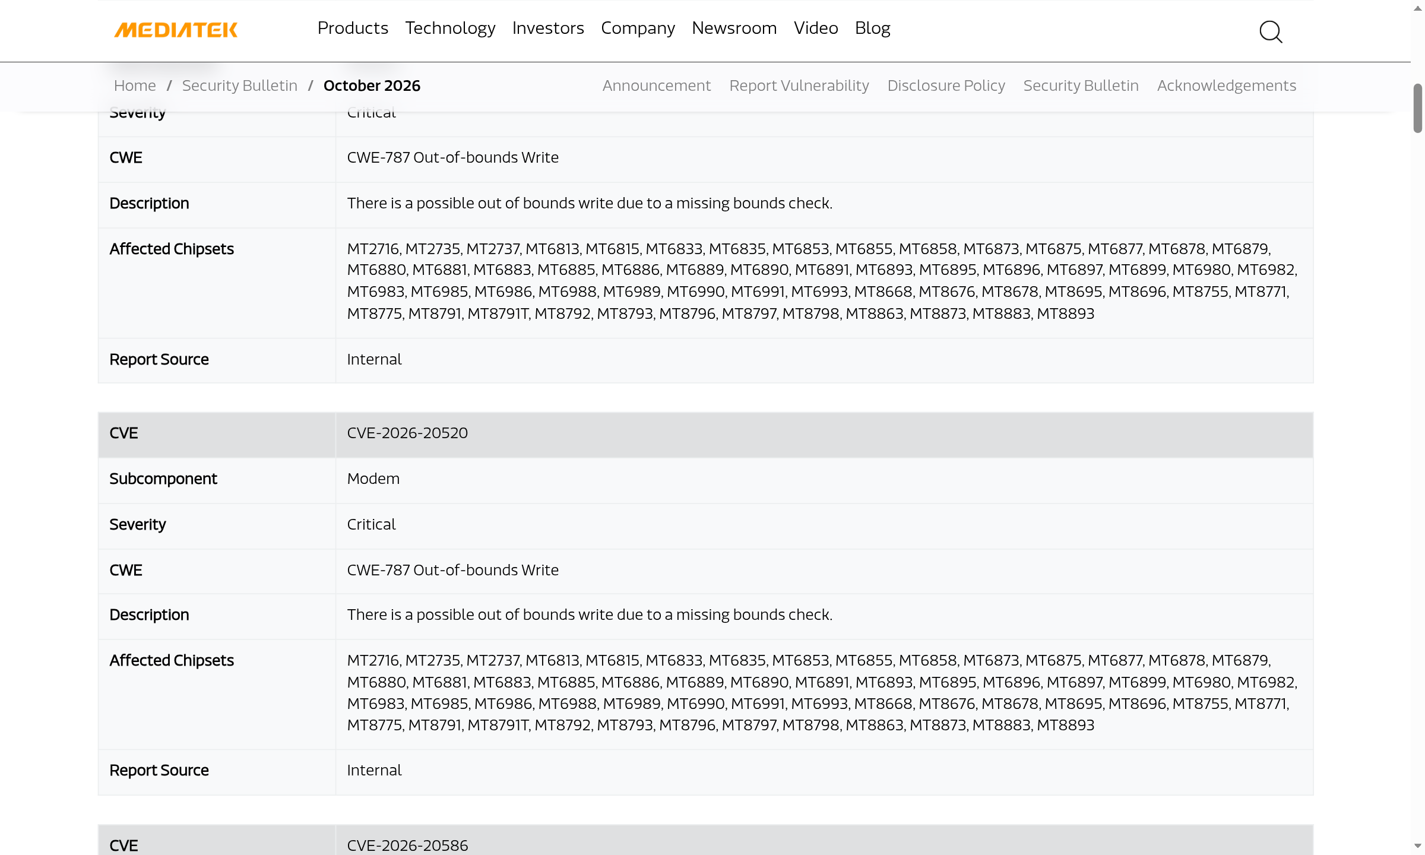This screenshot has width=1425, height=855.
Task: Open the Products menu
Action: (353, 28)
